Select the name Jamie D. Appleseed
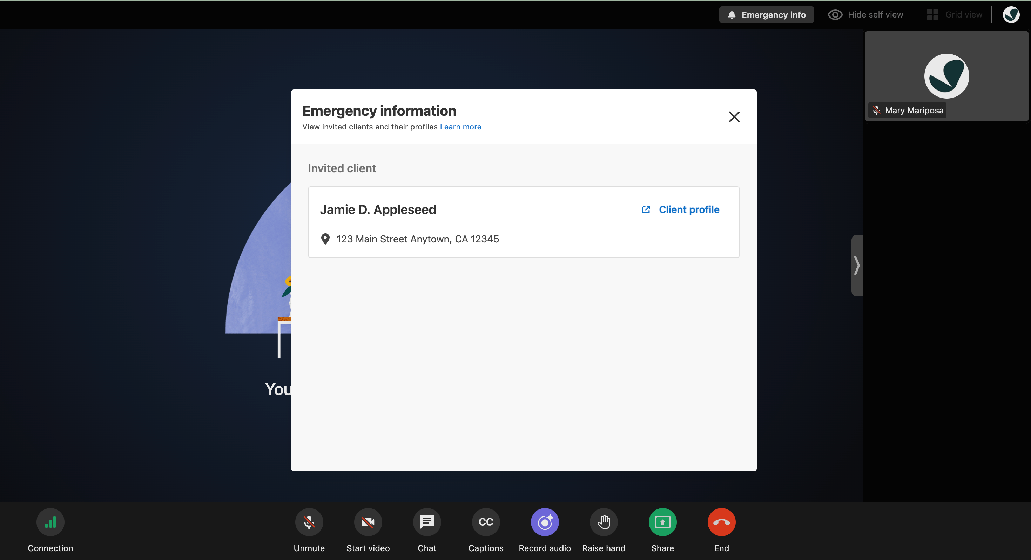The width and height of the screenshot is (1031, 560). click(378, 209)
